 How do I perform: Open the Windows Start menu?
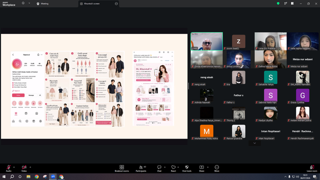[4, 176]
